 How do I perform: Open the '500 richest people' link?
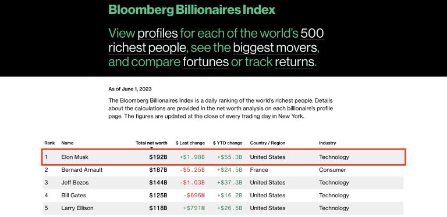(x=216, y=41)
